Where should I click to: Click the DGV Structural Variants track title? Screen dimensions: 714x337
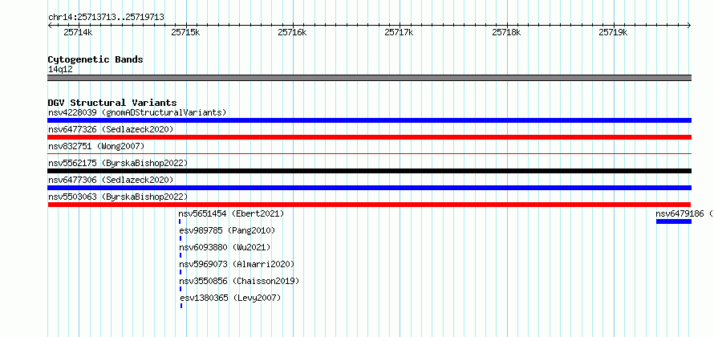[112, 103]
